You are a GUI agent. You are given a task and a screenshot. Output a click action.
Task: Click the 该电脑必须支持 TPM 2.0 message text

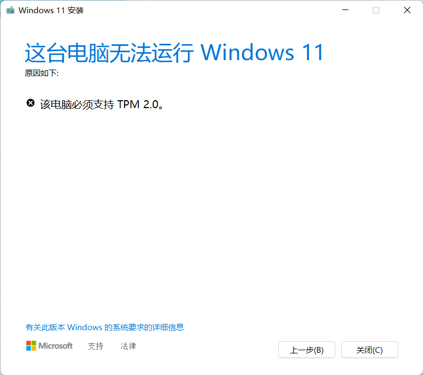(102, 104)
